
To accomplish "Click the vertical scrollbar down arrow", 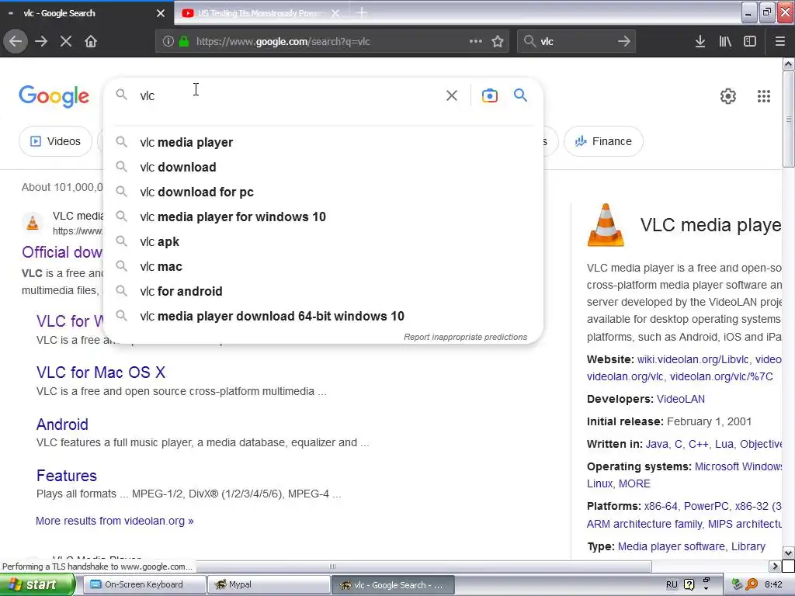I will [x=789, y=553].
